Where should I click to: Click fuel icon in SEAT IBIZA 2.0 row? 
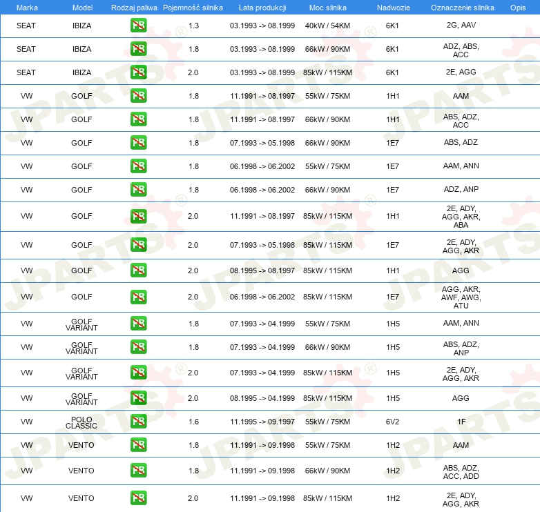(138, 72)
